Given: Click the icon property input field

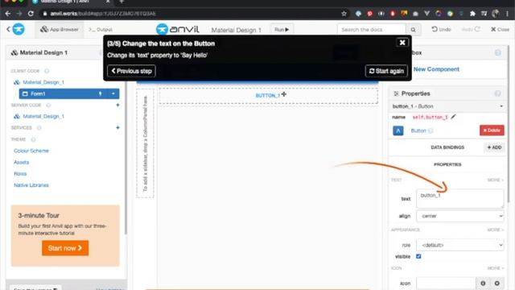Looking at the screenshot, I should (446, 283).
